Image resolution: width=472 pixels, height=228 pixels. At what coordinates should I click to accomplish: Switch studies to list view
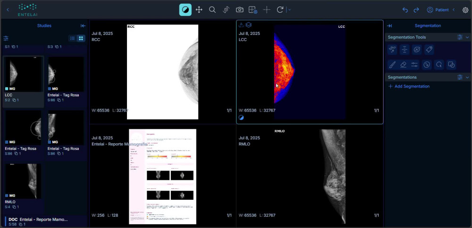click(x=72, y=38)
